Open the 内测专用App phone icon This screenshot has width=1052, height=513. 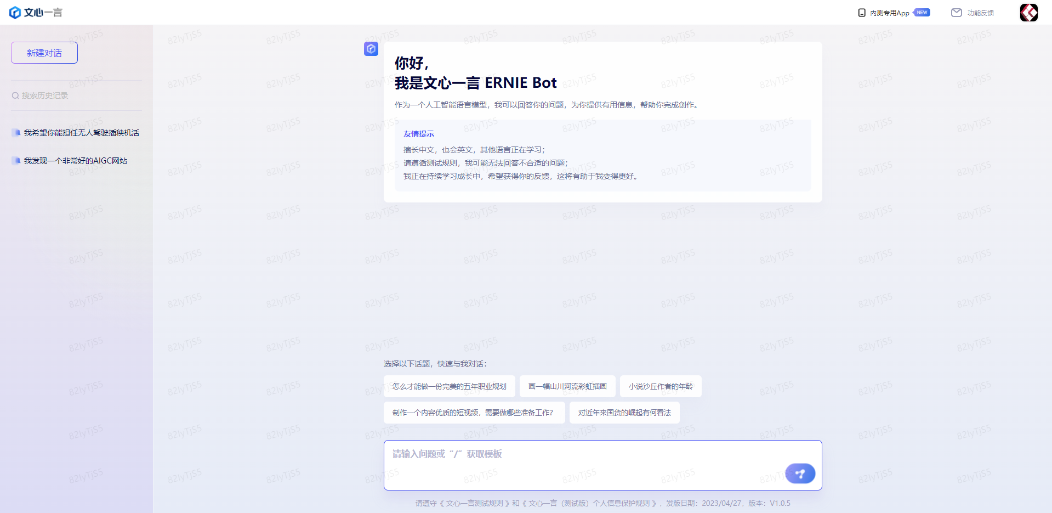tap(862, 13)
